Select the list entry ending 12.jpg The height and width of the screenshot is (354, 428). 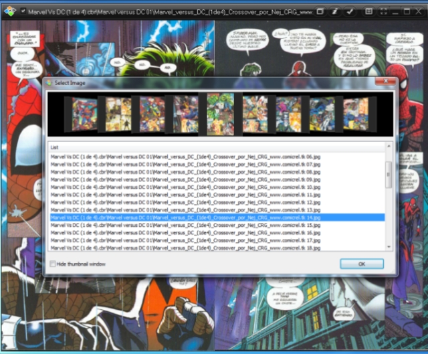217,202
